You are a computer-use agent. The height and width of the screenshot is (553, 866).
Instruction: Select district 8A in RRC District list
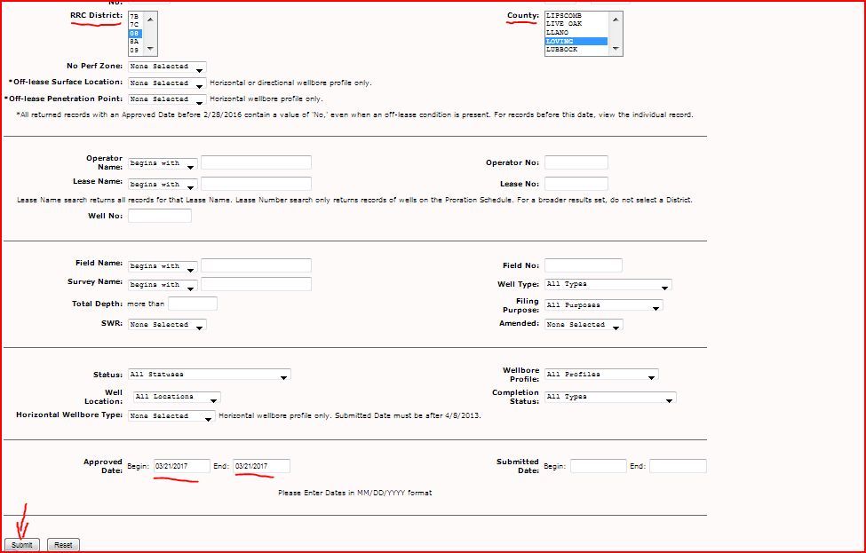click(135, 42)
